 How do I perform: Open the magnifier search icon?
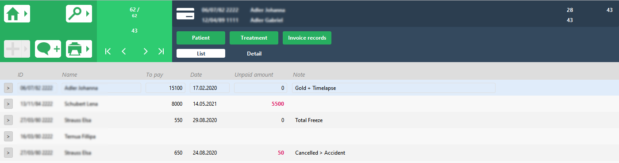[79, 14]
